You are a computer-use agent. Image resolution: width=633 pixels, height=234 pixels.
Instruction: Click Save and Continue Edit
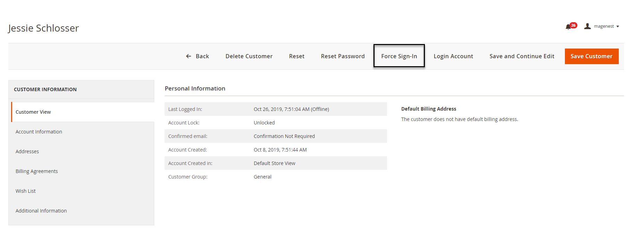[x=522, y=56]
